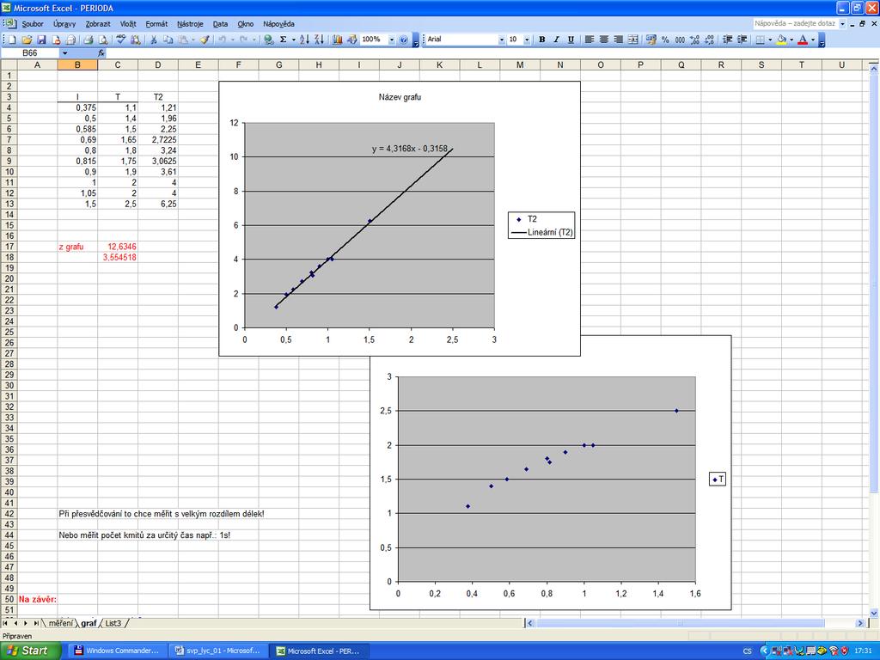880x660 pixels.
Task: Save the workbook with the diskette icon
Action: point(41,40)
